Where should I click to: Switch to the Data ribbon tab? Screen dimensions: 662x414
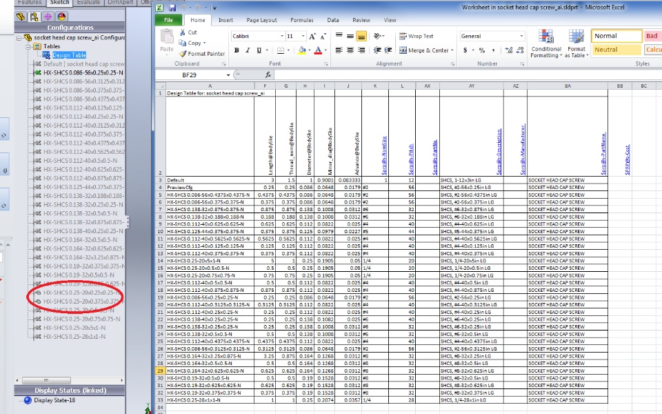332,20
